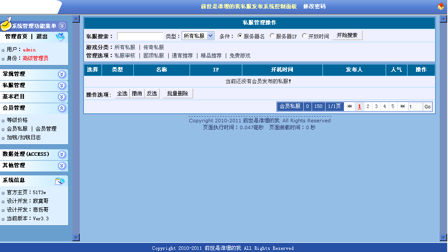This screenshot has width=448, height=252.
Task: Click the 开始搜索 button
Action: (x=347, y=36)
